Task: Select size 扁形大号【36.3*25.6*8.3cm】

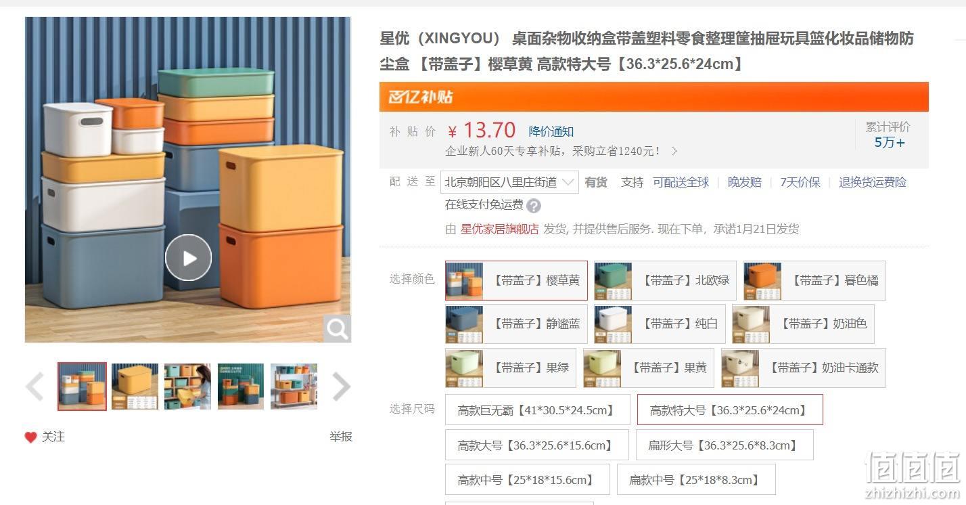Action: coord(724,445)
